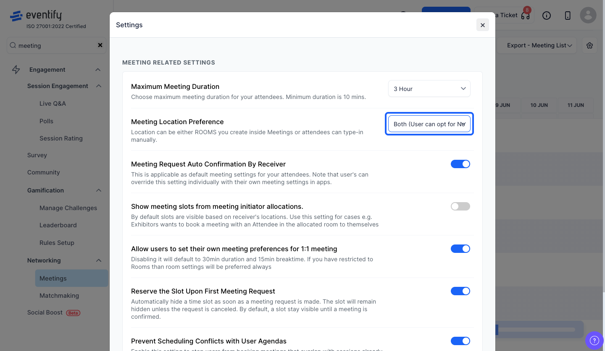Open the info circle icon
The image size is (605, 351).
(x=547, y=16)
